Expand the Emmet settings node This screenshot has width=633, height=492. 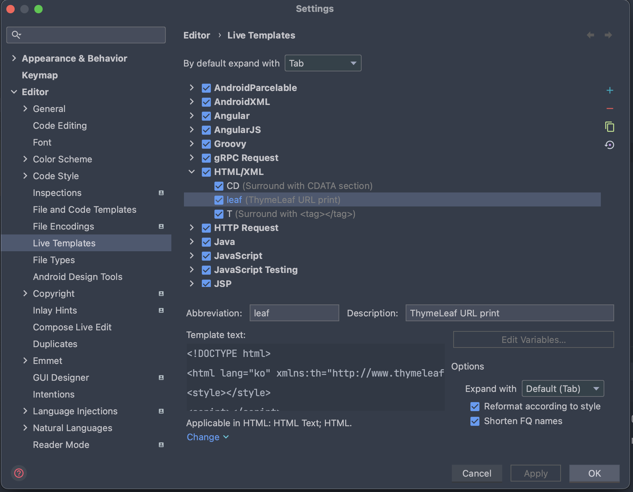(x=25, y=360)
